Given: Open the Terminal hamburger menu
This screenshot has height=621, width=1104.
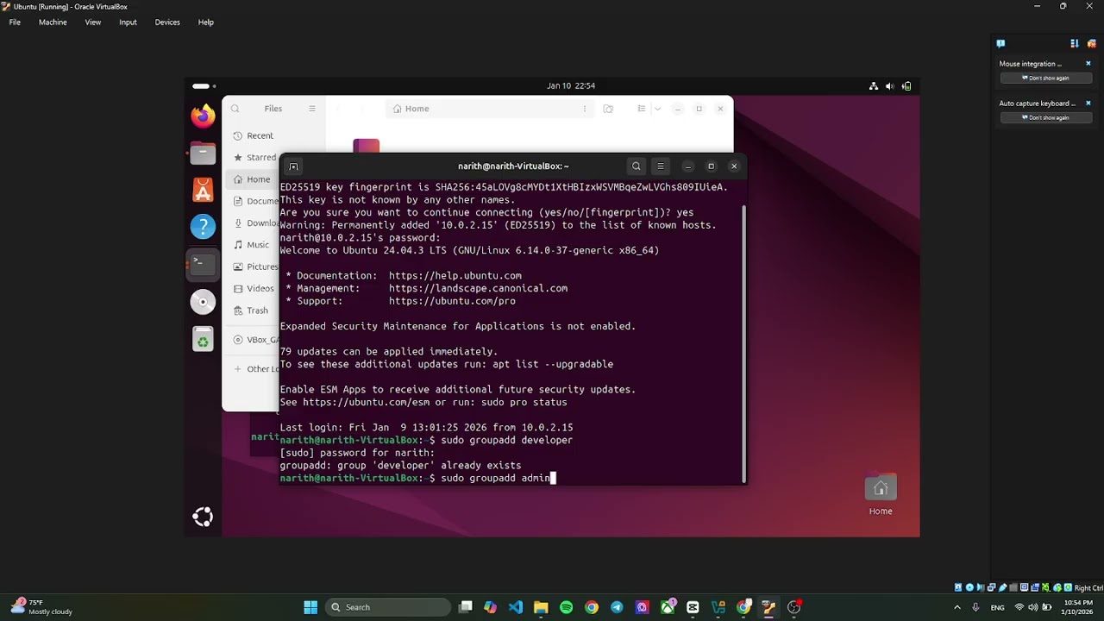Looking at the screenshot, I should tap(661, 166).
